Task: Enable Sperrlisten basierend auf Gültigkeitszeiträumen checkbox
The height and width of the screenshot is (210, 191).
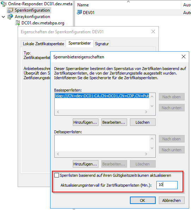Action: (x=56, y=175)
